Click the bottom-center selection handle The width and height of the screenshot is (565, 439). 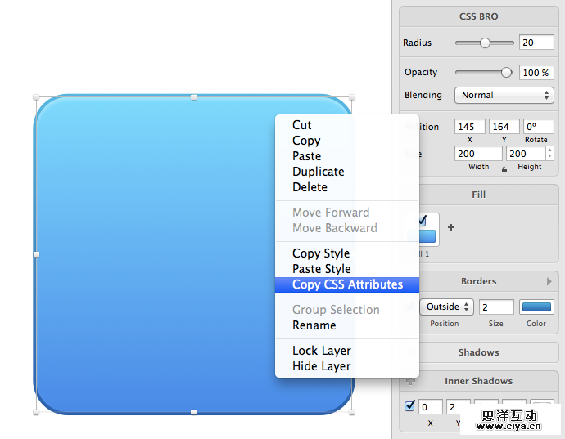194,412
